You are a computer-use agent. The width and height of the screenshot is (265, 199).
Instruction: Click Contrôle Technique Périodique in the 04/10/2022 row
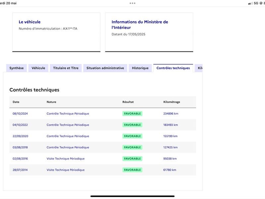point(68,125)
